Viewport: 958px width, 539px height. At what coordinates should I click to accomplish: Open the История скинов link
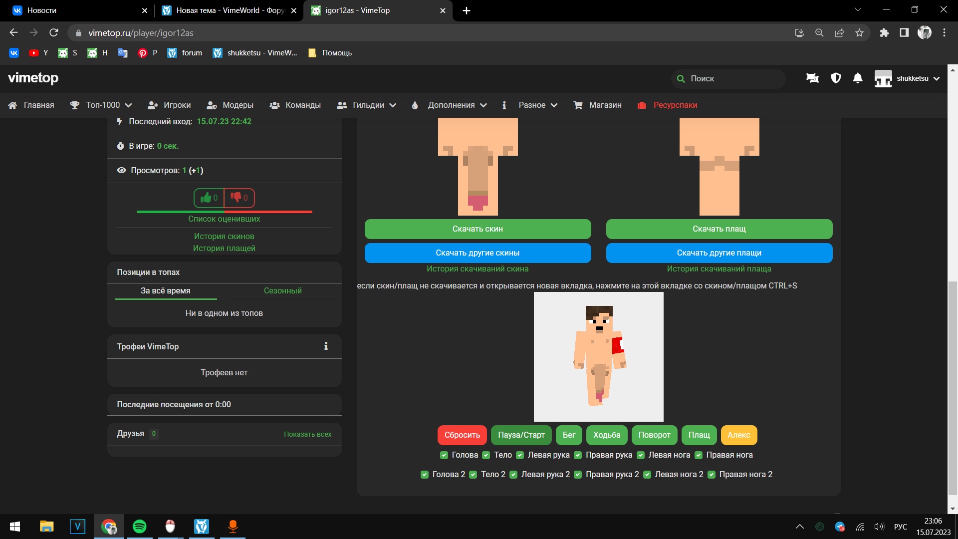(x=224, y=237)
